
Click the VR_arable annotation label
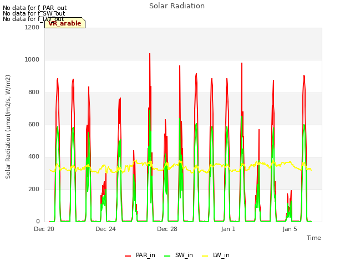pyautogui.click(x=65, y=23)
